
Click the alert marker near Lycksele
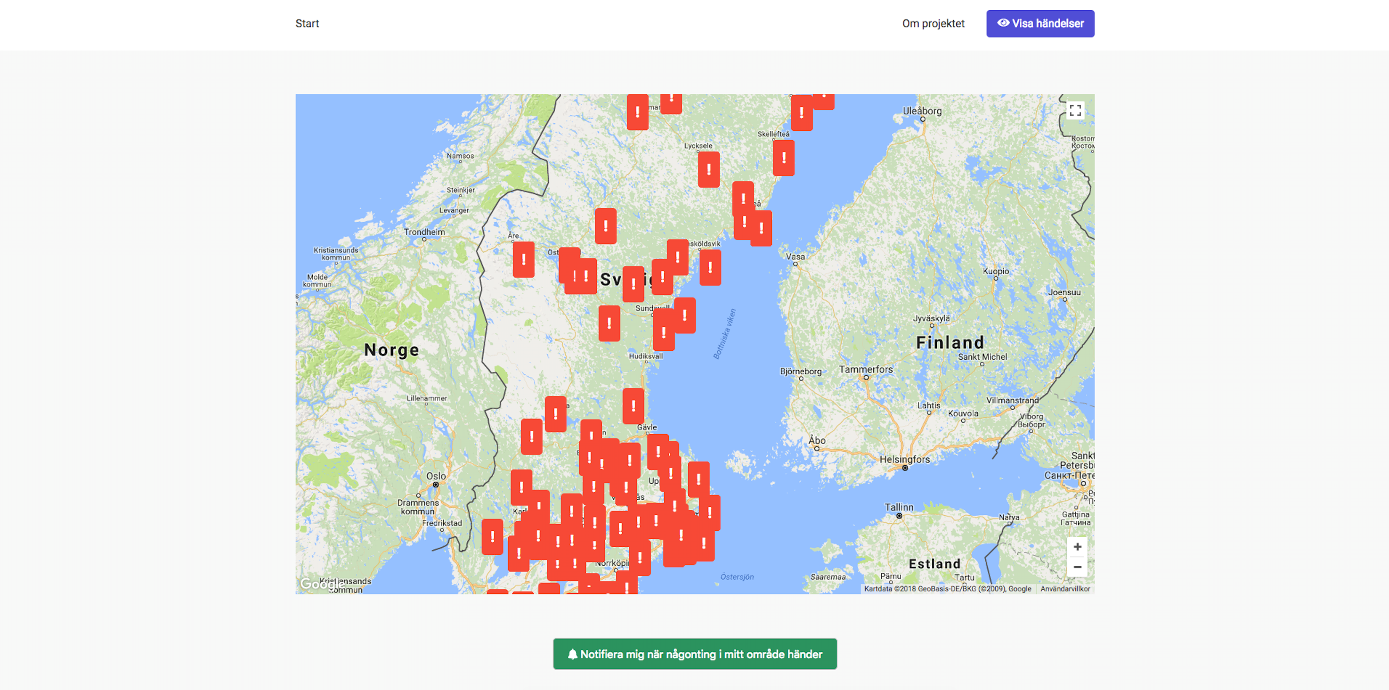709,169
